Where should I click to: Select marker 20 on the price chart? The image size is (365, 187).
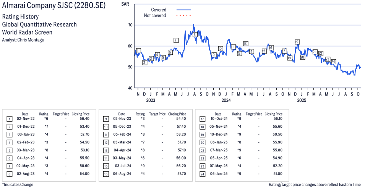click(302, 57)
